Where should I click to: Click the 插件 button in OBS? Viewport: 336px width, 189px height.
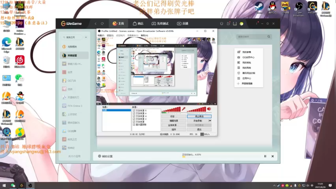(x=174, y=129)
